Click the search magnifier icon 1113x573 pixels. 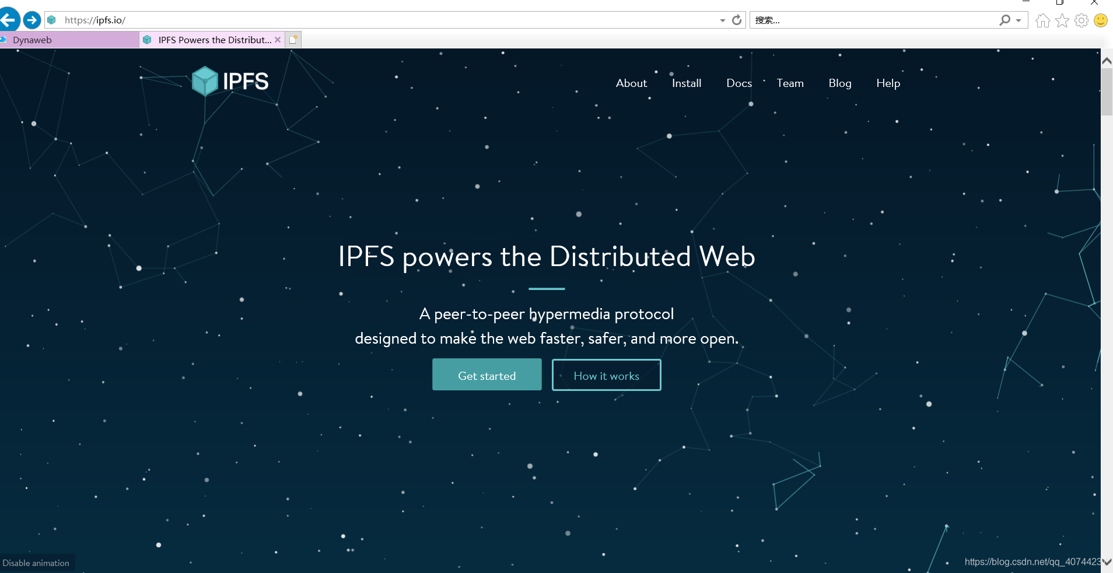point(1005,20)
